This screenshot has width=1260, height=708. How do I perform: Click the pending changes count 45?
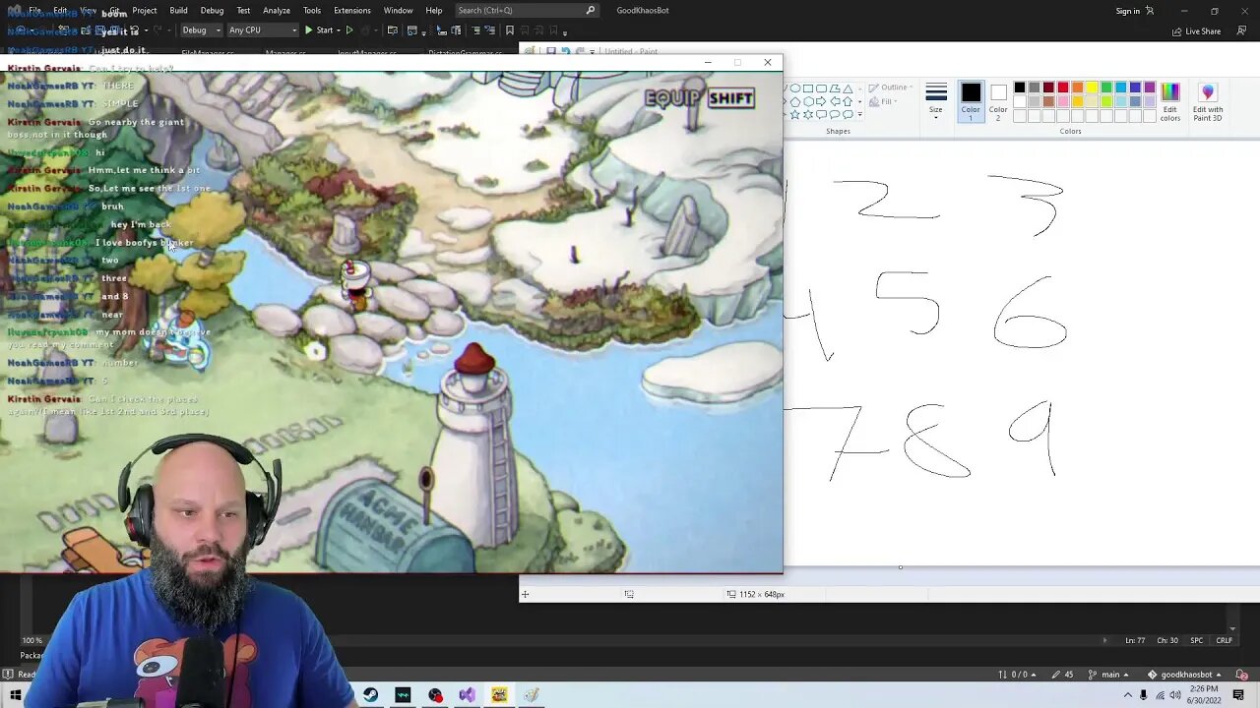pyautogui.click(x=1062, y=675)
